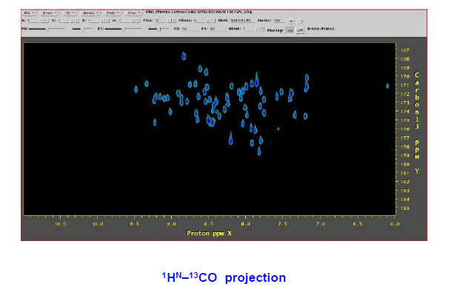
Task: Decrement the A index stepper down arrow
Action: coord(138,21)
